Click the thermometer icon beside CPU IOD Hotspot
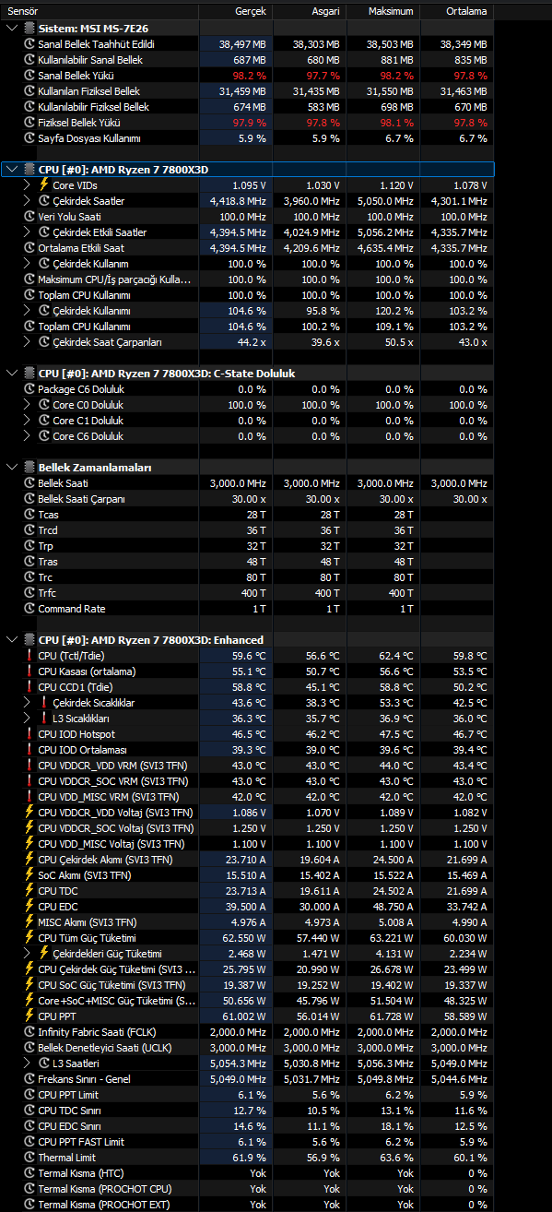 (29, 734)
